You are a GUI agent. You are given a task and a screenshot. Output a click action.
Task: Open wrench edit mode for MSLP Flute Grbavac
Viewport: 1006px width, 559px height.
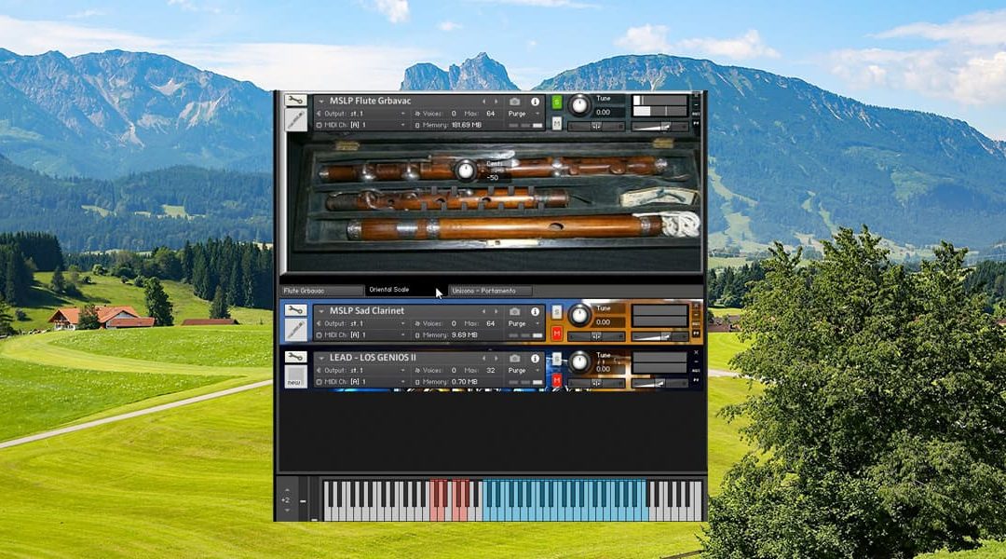pos(295,101)
